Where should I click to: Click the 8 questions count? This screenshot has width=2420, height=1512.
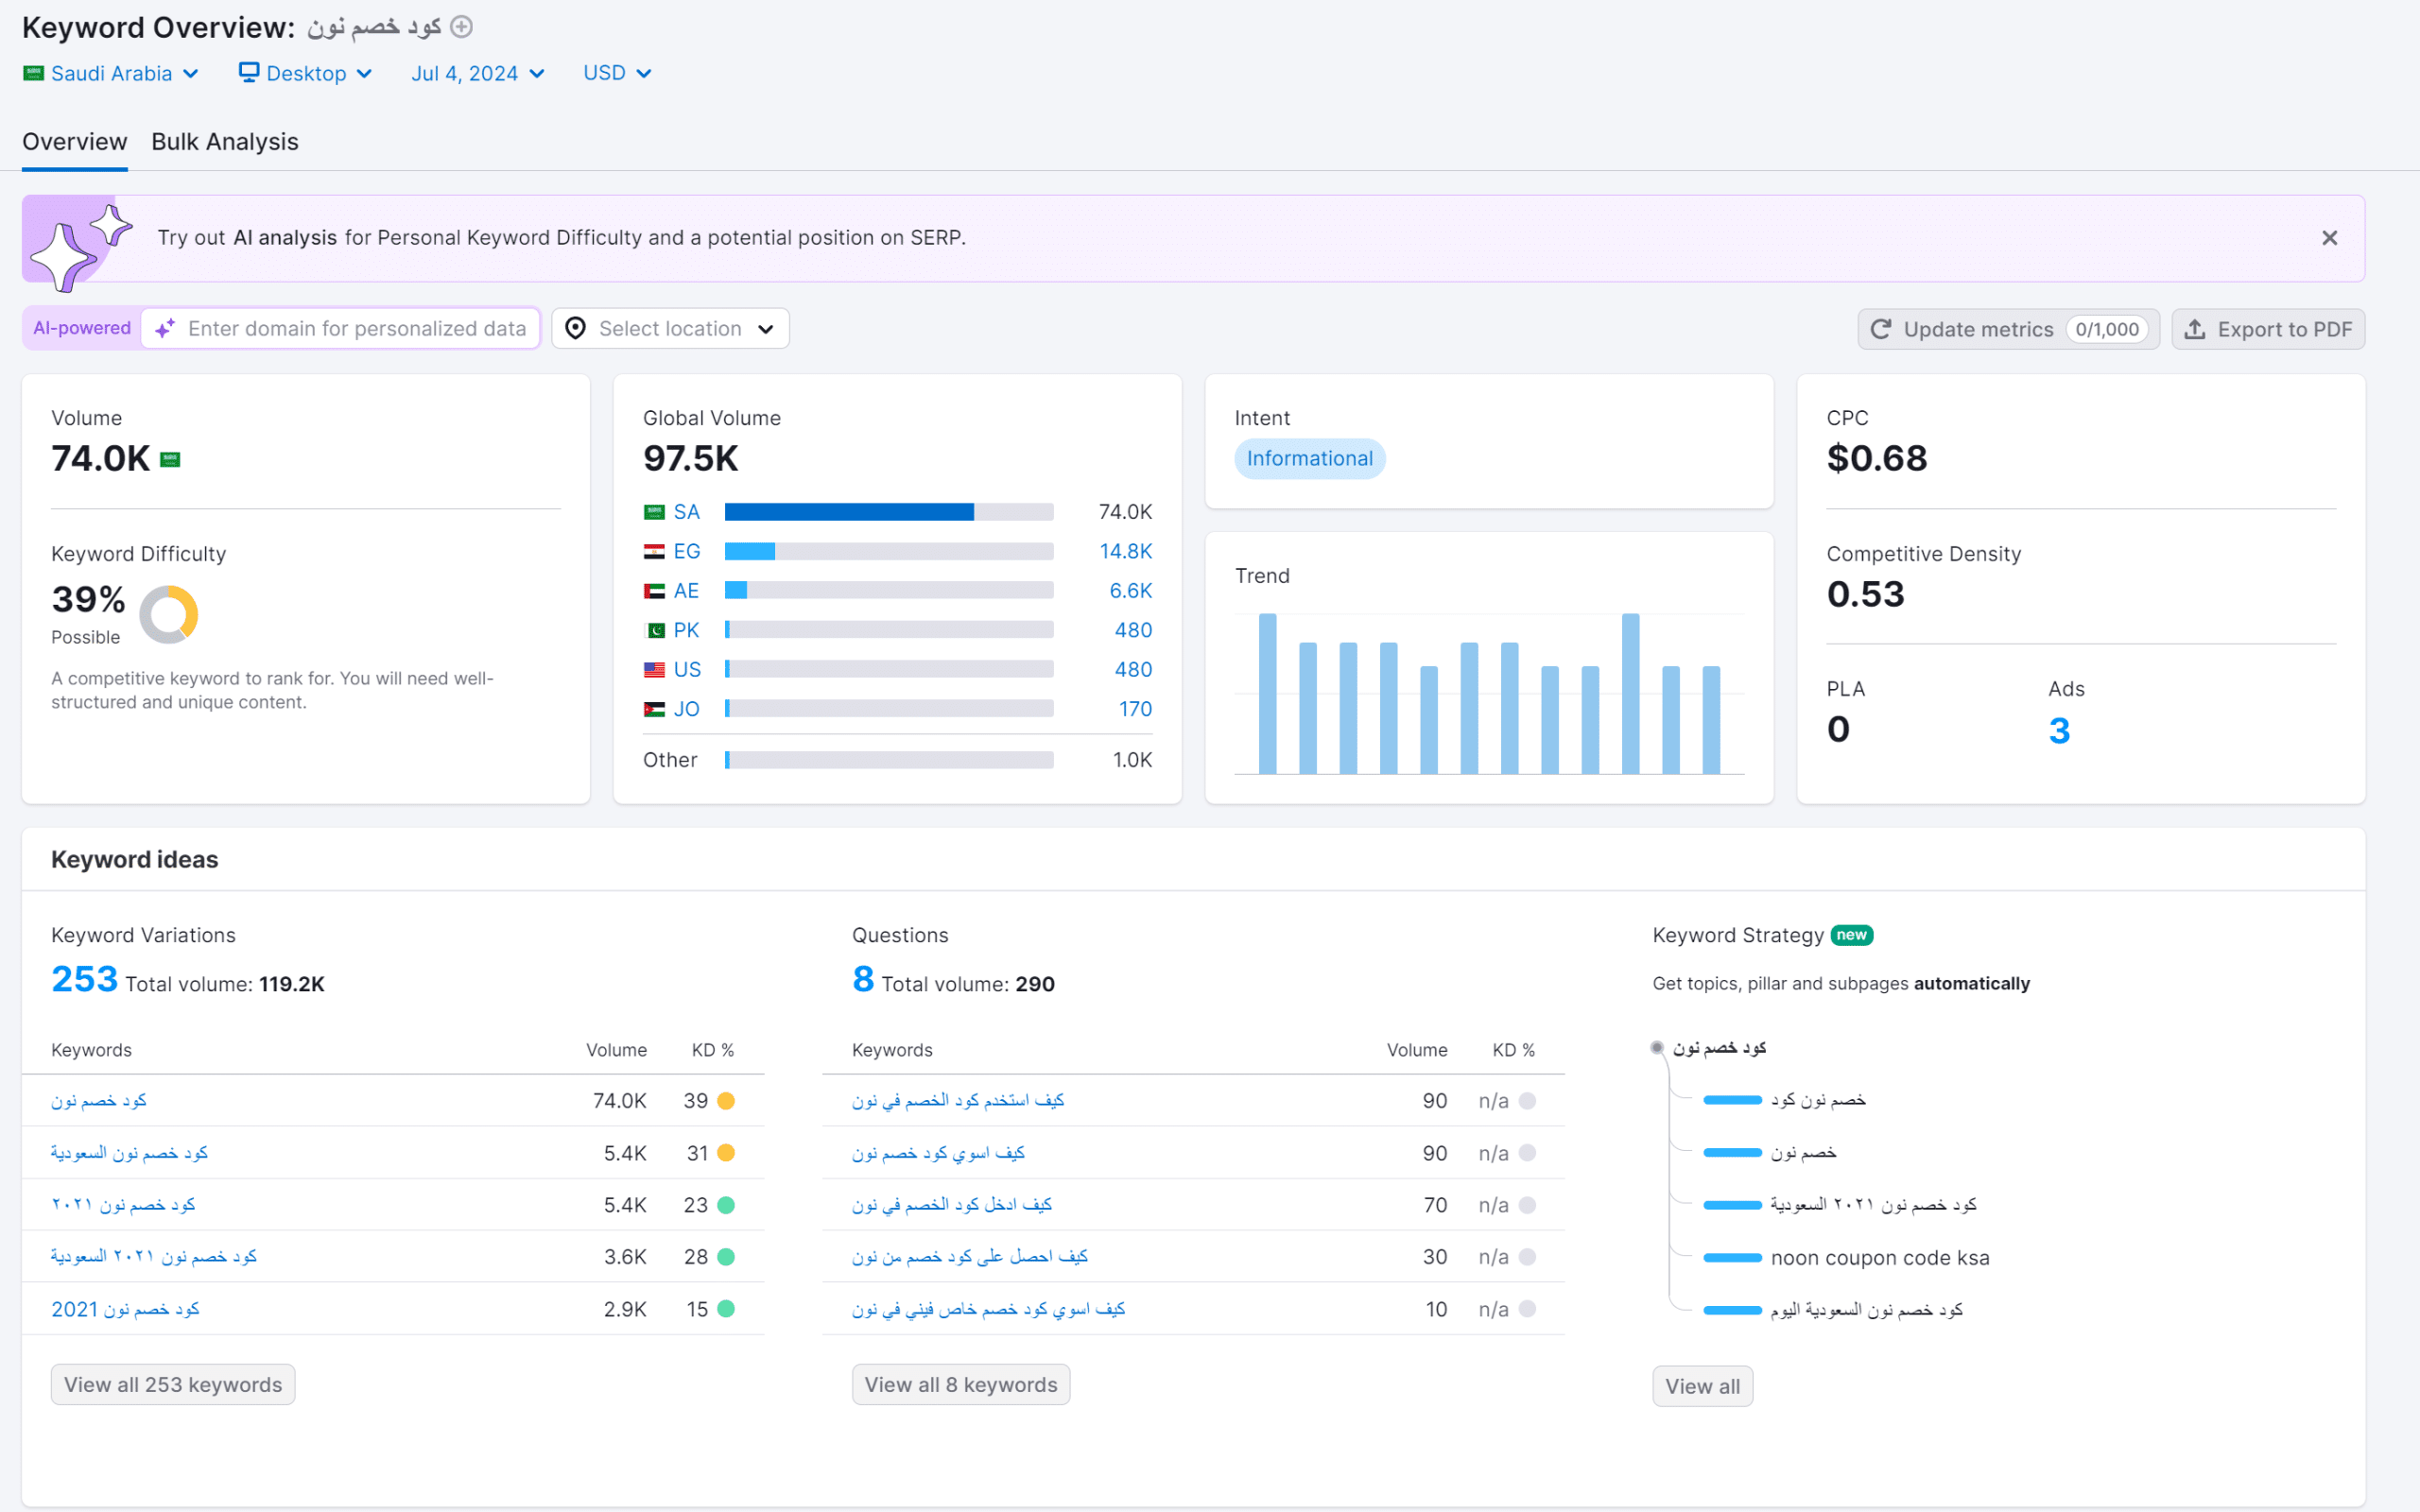[x=863, y=979]
